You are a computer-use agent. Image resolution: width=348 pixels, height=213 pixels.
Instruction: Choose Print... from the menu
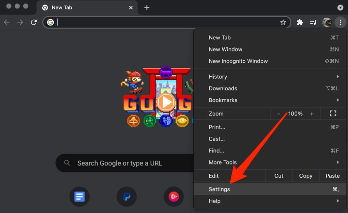click(x=270, y=127)
